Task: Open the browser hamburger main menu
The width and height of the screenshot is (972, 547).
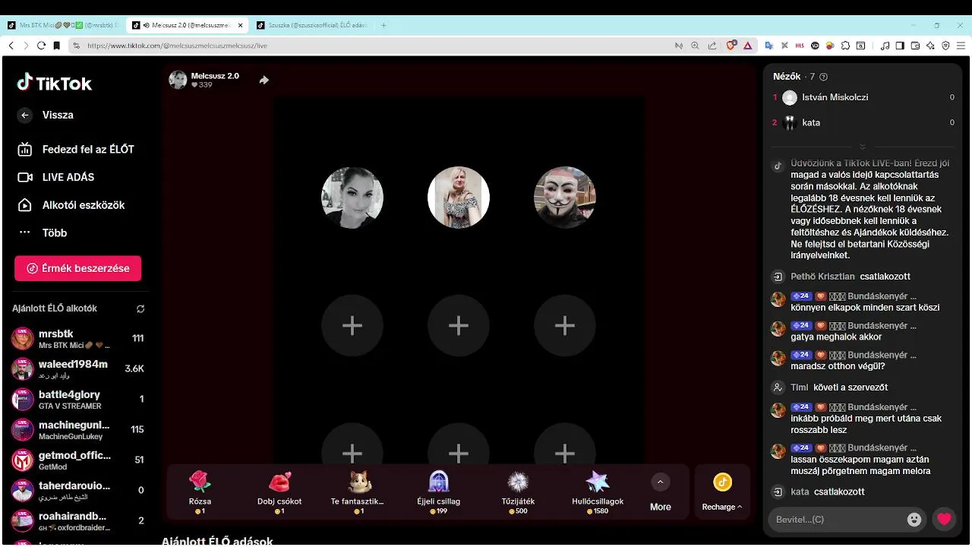Action: (961, 46)
